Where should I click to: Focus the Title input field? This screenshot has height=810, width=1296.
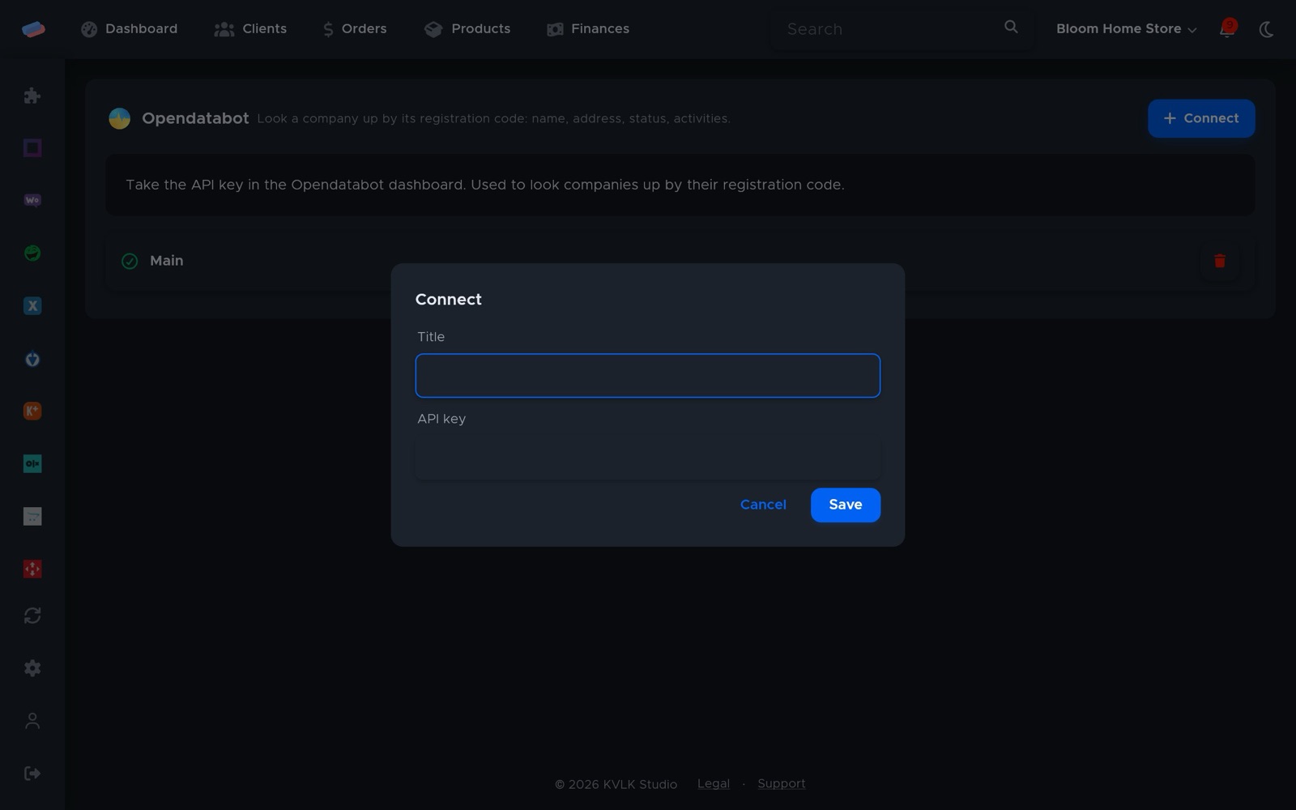[647, 376]
